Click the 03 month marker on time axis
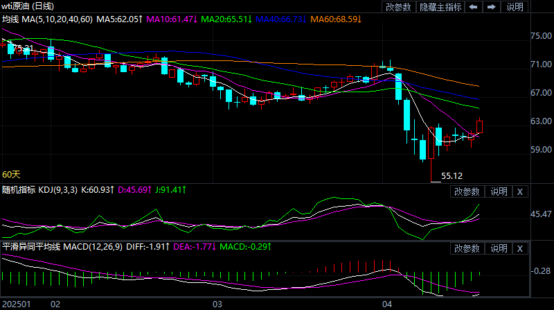554x310 pixels. [217, 304]
